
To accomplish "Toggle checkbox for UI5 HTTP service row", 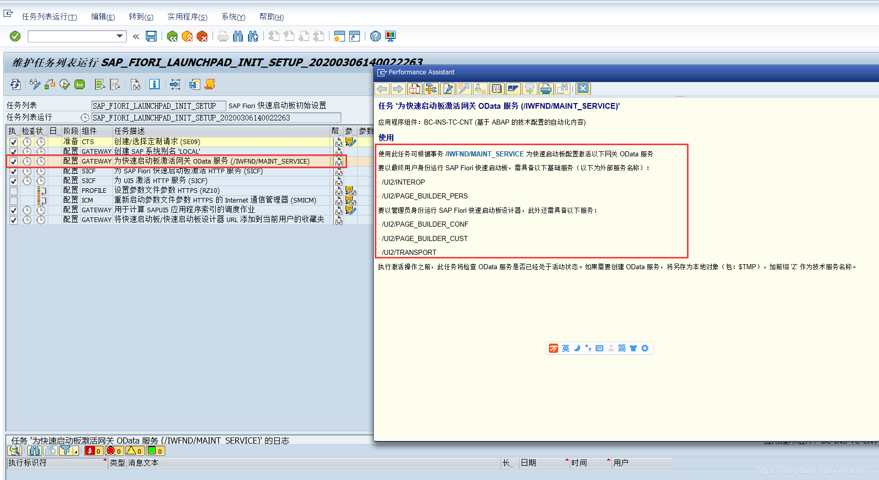I will [x=13, y=181].
